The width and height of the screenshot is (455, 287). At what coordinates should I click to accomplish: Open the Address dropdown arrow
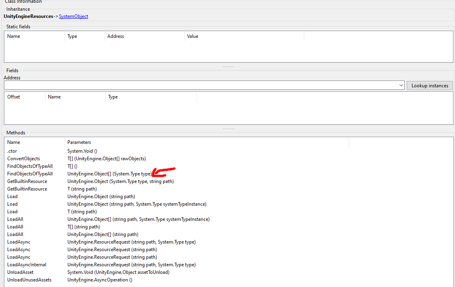click(x=401, y=85)
